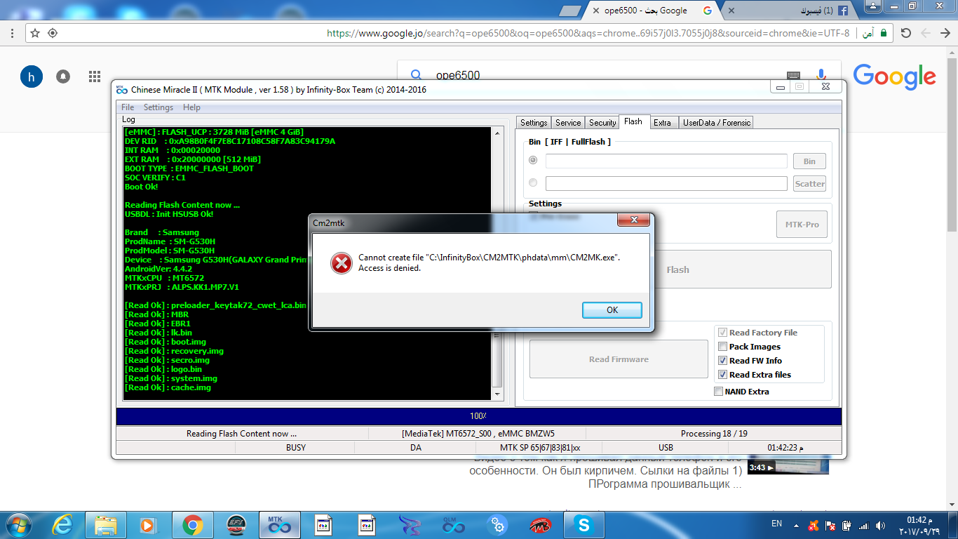This screenshot has height=539, width=958.
Task: Click the '[Read Ok] : system.img' log line
Action: point(171,378)
